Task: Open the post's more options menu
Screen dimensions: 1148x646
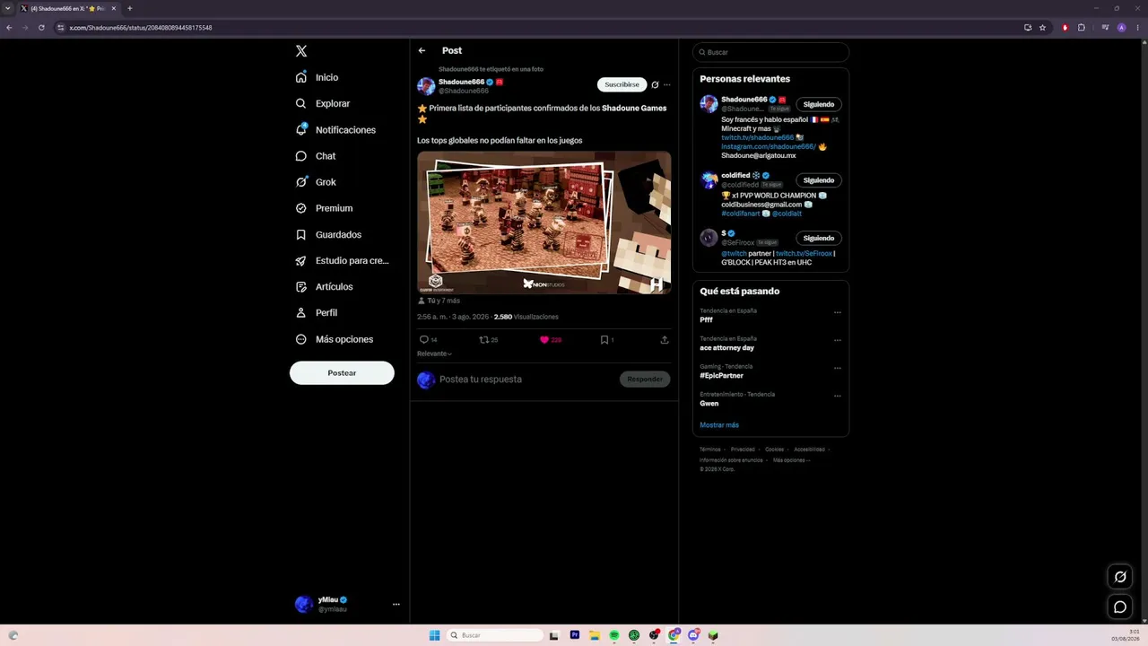Action: 666,85
